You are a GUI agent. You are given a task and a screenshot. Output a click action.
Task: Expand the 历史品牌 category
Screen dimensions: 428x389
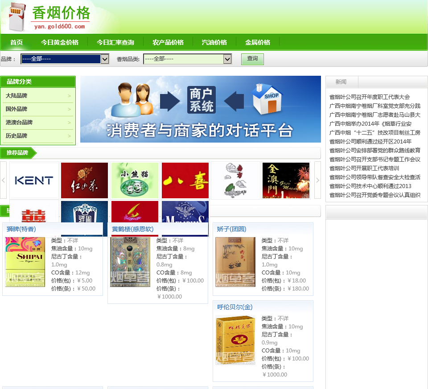(x=38, y=136)
